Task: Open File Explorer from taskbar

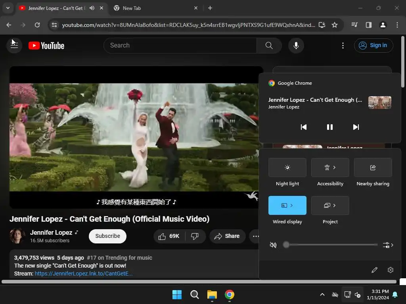Action: (x=212, y=294)
